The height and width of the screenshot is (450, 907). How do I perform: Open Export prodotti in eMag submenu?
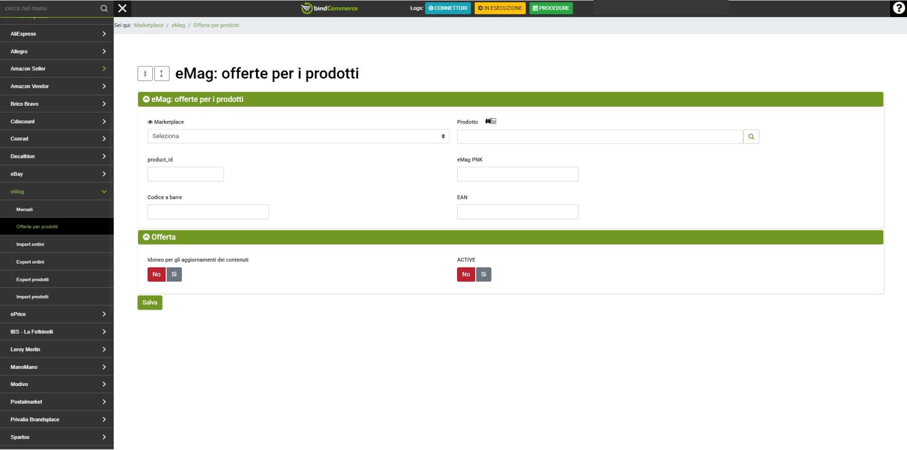(x=32, y=279)
